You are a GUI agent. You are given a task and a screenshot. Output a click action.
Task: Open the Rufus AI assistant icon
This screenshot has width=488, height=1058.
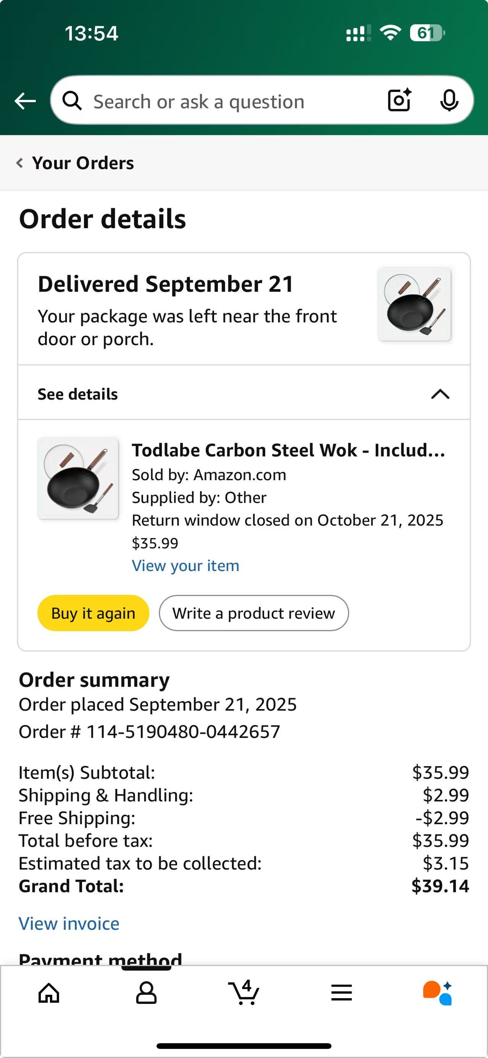tap(438, 993)
